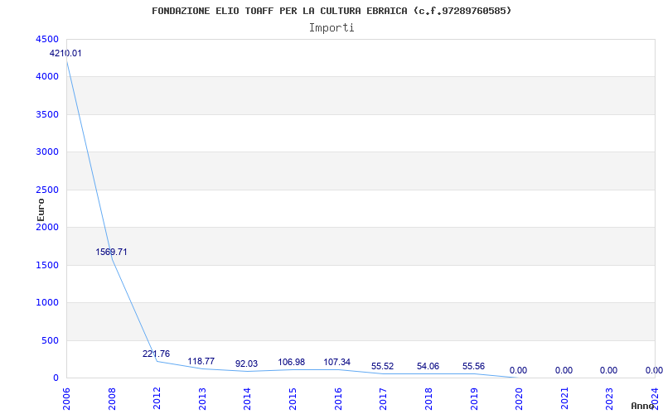Screen dimensions: 663x414
Task: Click the 0.00 label above 2020
Action: pyautogui.click(x=519, y=371)
